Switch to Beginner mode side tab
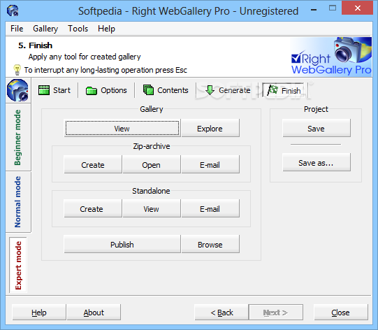378x330 pixels. pos(18,138)
